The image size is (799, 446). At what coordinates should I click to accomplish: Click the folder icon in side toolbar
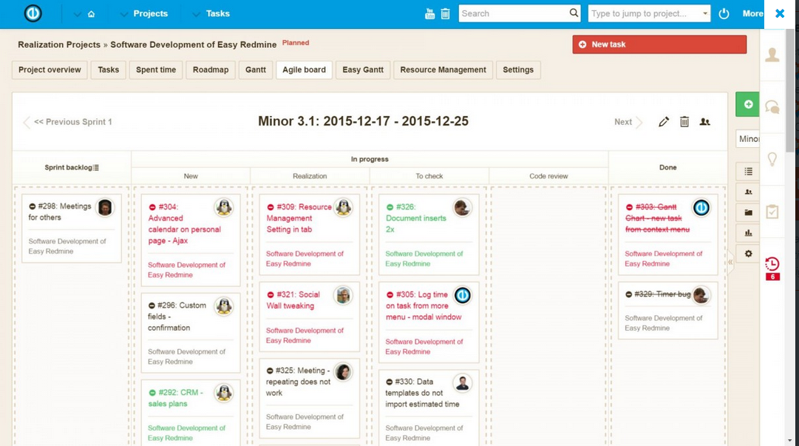pyautogui.click(x=748, y=212)
